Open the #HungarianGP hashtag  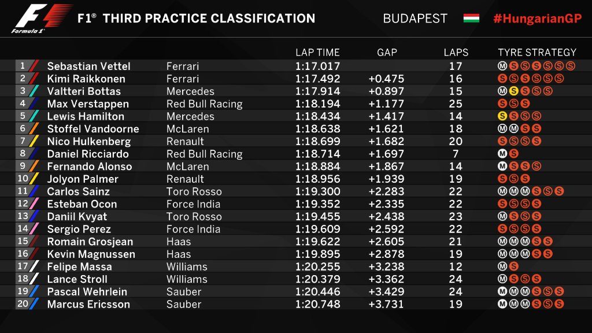(x=537, y=18)
